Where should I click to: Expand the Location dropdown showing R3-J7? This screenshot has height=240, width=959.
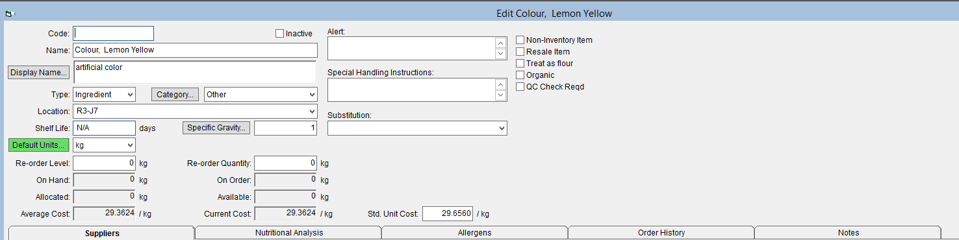[x=195, y=112]
